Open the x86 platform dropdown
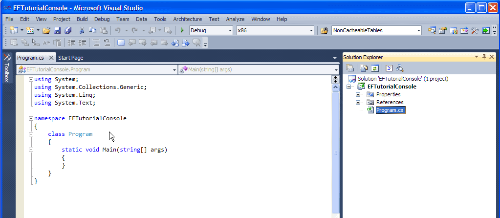The width and height of the screenshot is (500, 218). tap(311, 31)
